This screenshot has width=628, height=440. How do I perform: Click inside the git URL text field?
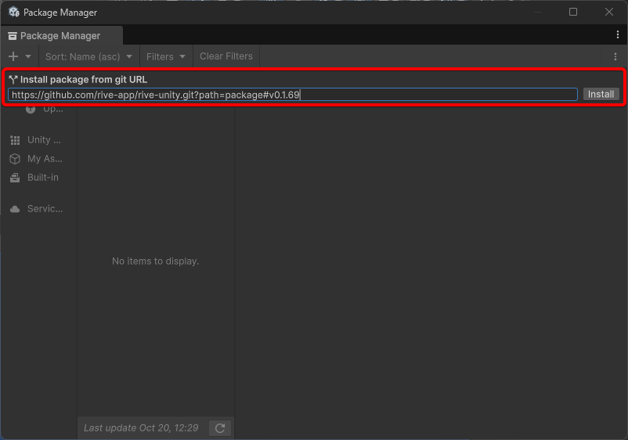[292, 95]
